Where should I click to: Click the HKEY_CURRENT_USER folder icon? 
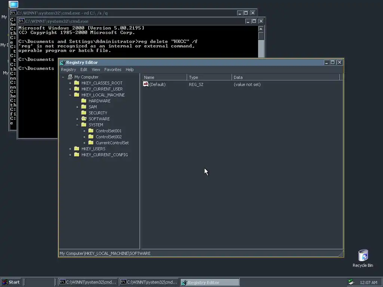77,89
